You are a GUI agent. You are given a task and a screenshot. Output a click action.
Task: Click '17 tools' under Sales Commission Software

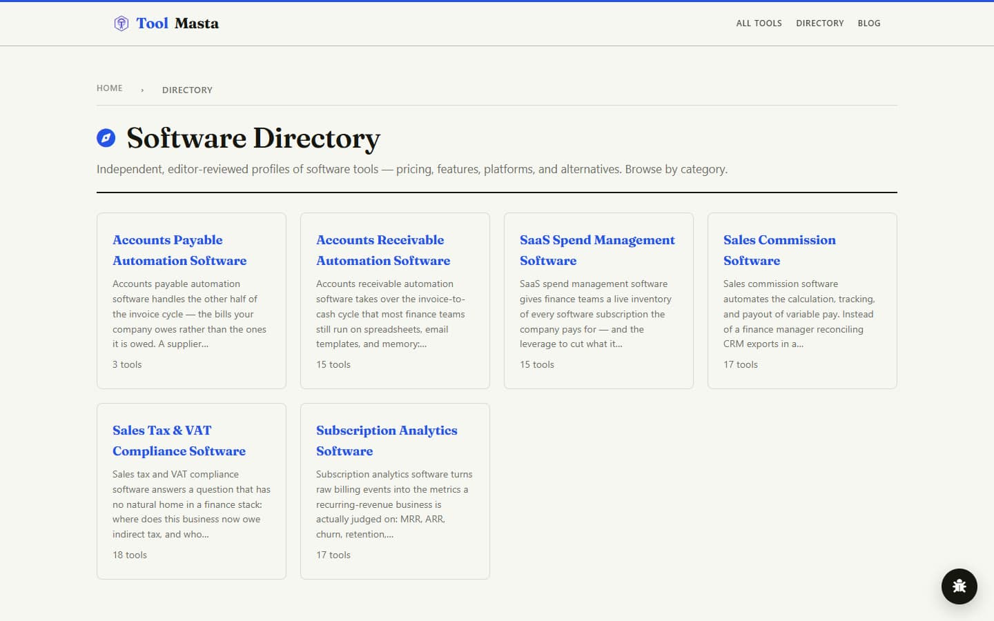(741, 364)
